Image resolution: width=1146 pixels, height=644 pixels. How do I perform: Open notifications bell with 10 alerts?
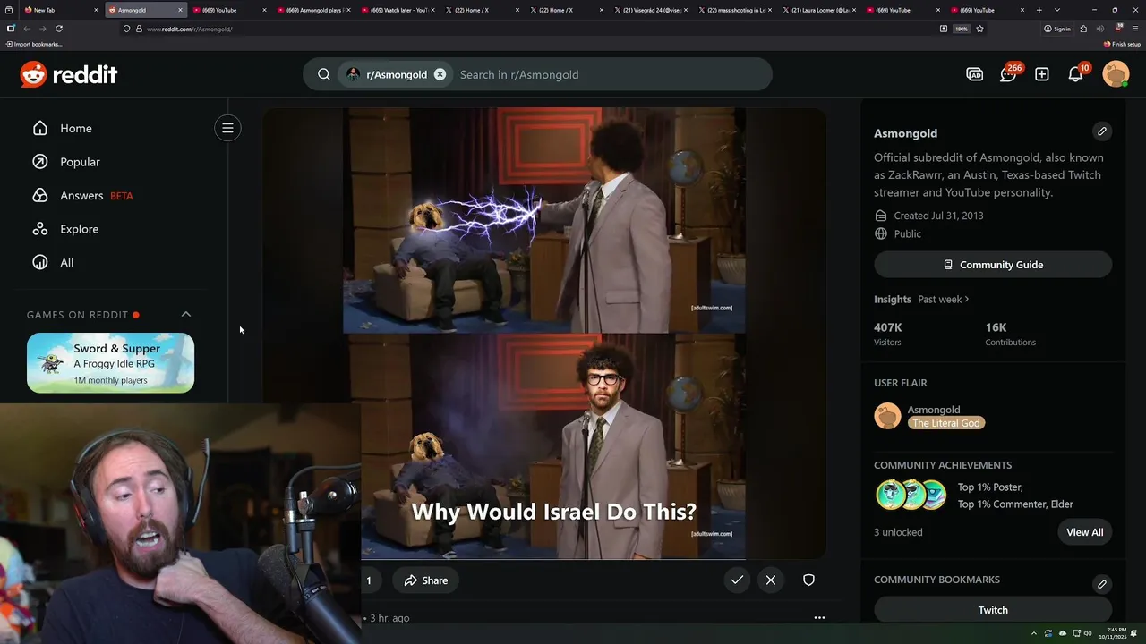point(1076,74)
